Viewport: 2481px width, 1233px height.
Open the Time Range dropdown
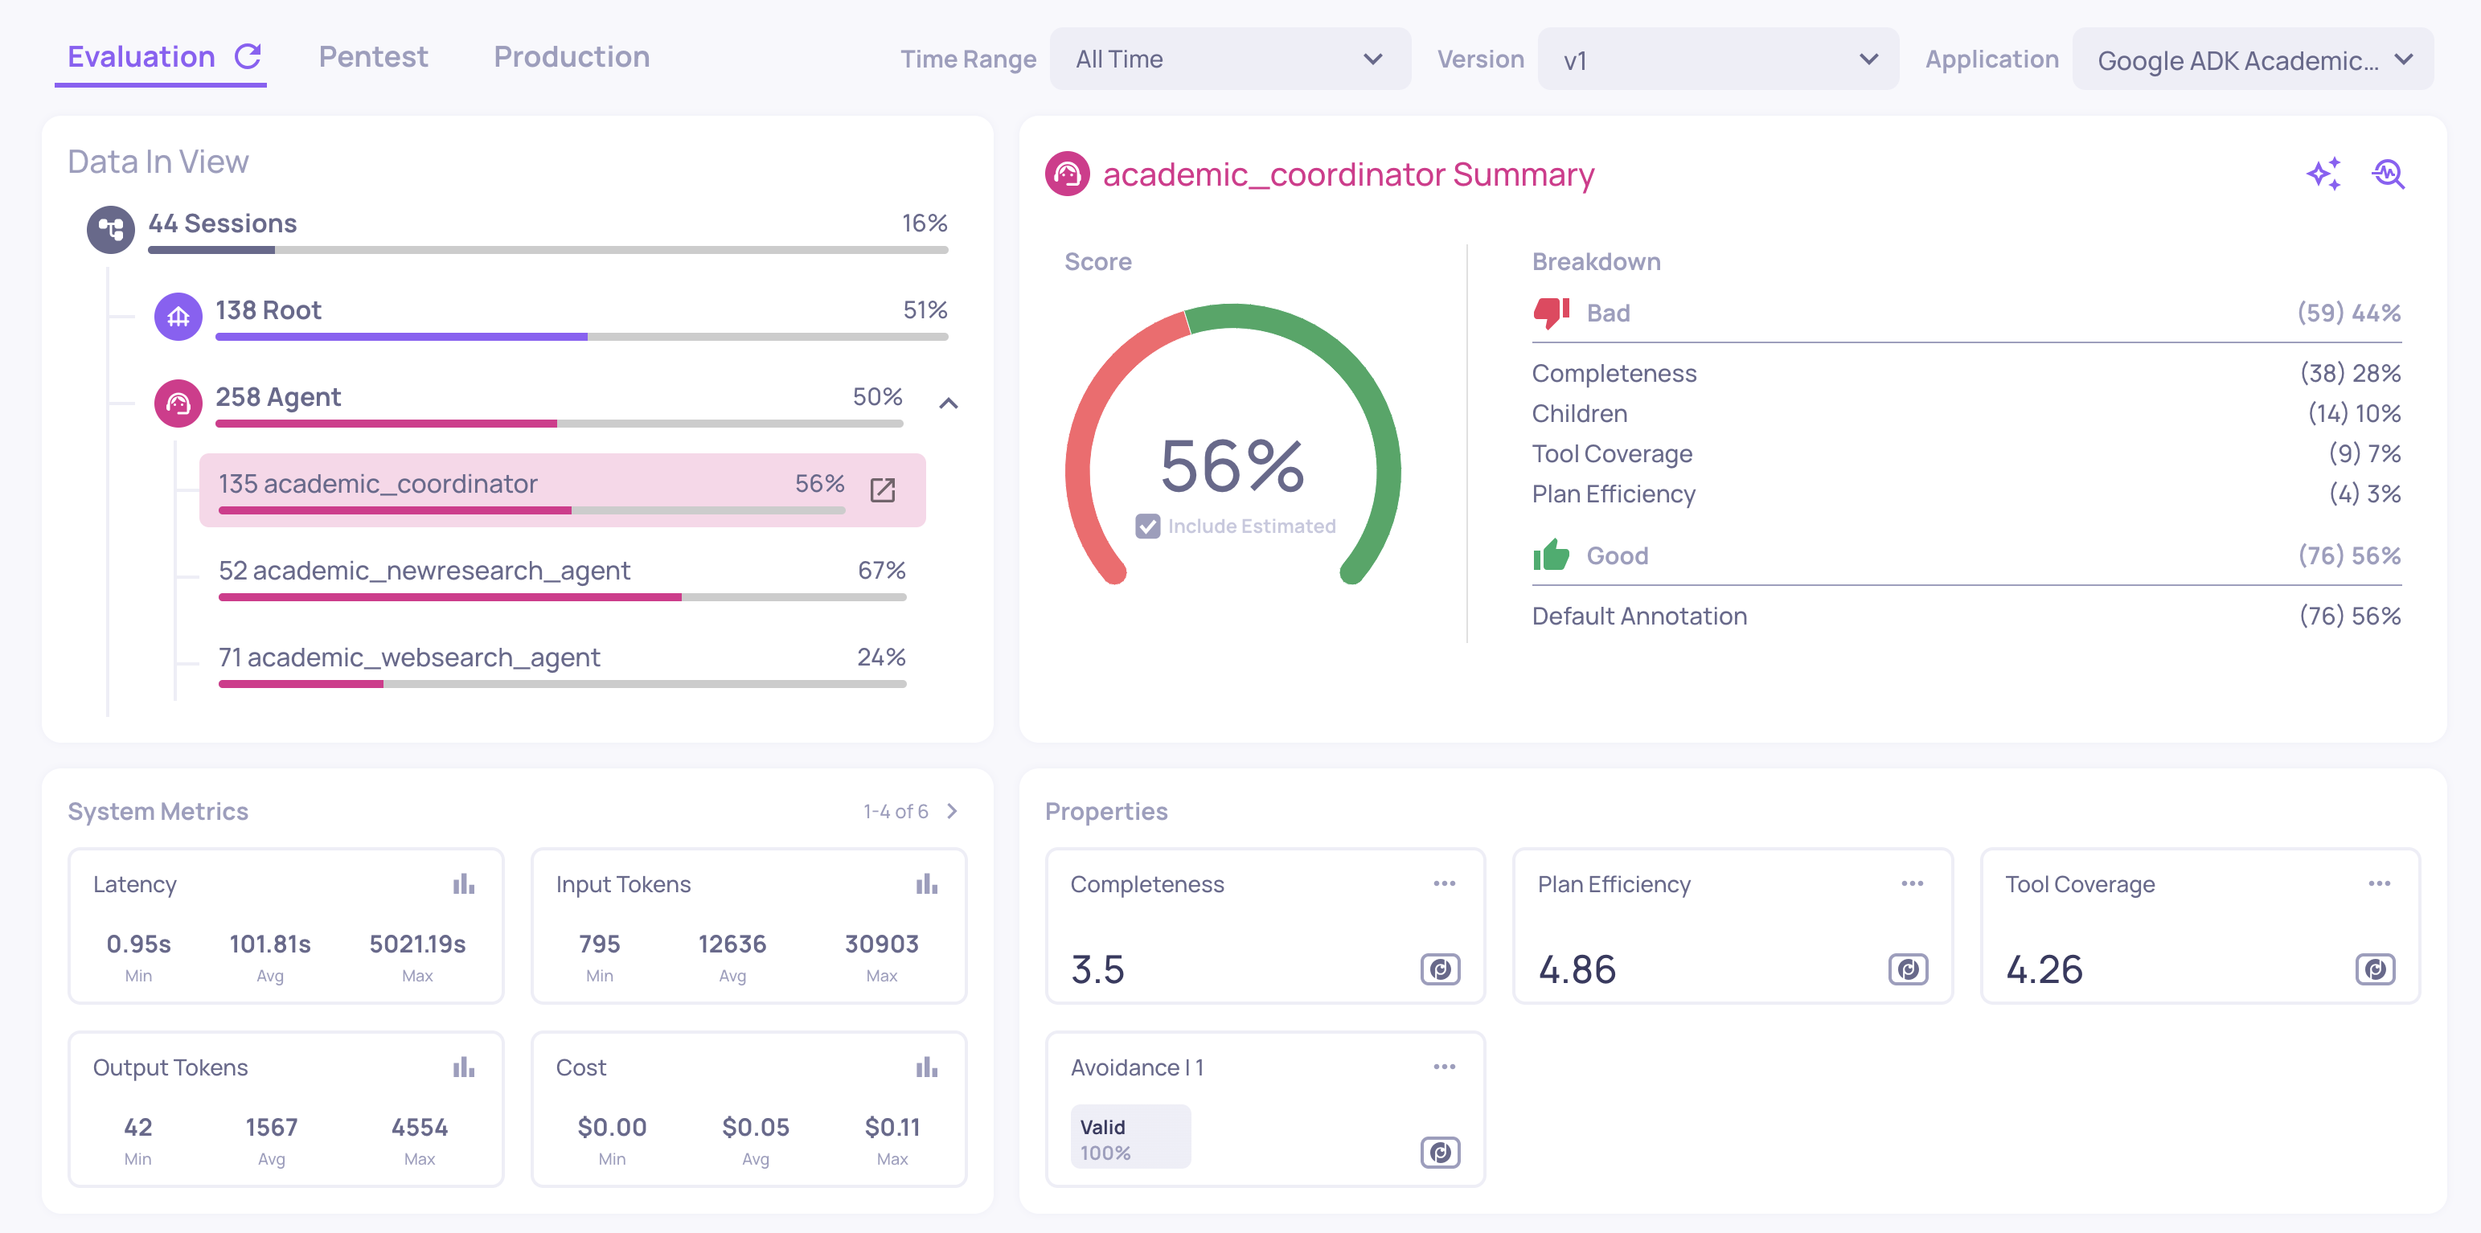1229,59
